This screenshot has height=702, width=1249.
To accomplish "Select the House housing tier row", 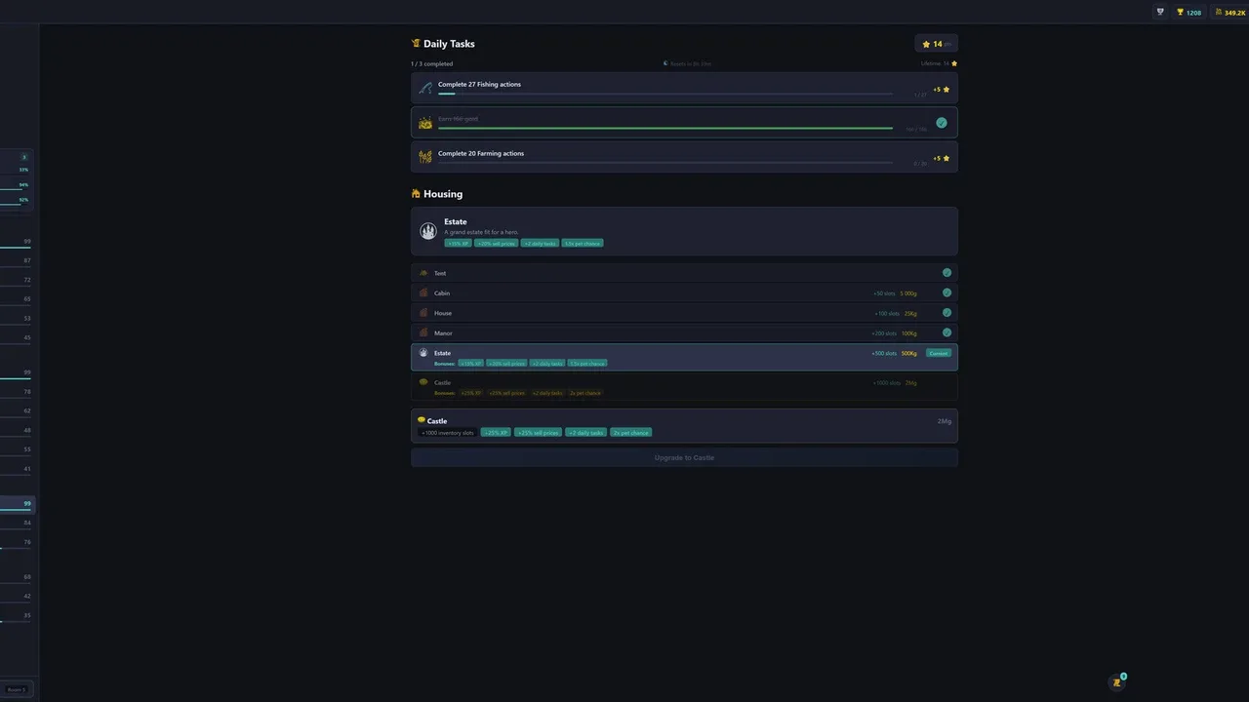I will point(684,313).
